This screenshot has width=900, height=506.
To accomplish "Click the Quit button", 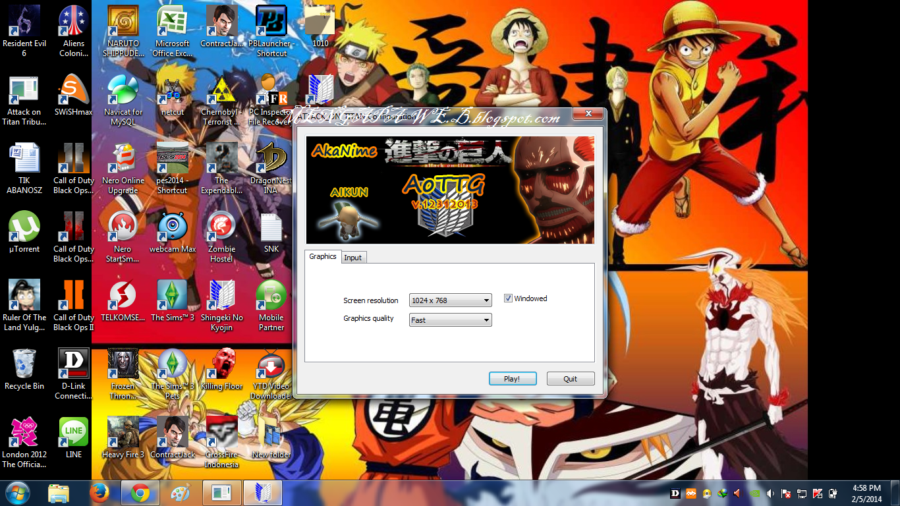I will click(x=571, y=379).
